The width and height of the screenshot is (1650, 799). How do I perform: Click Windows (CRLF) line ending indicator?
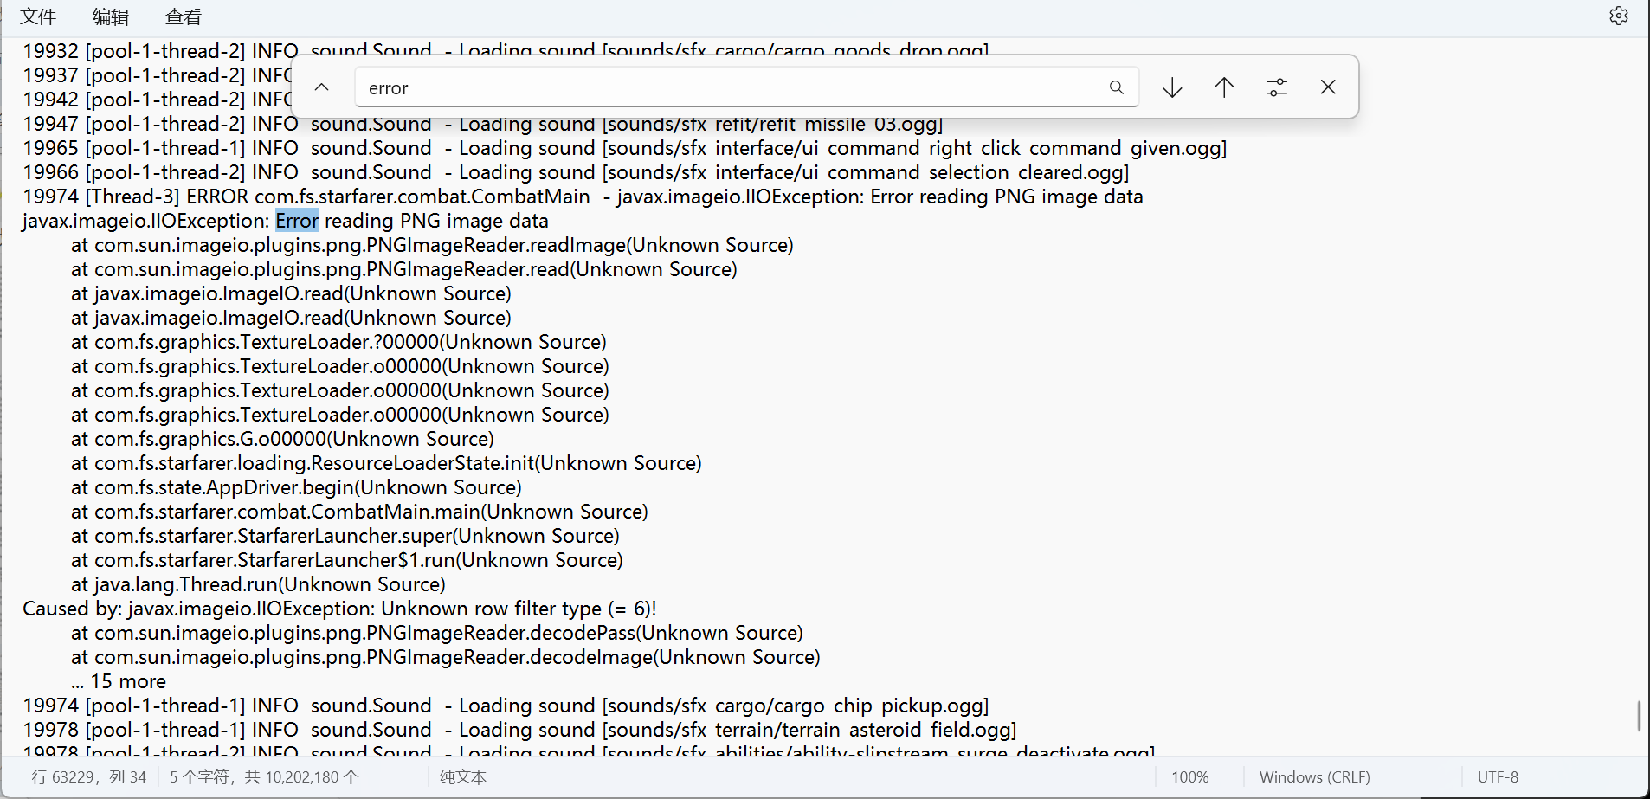click(x=1314, y=776)
